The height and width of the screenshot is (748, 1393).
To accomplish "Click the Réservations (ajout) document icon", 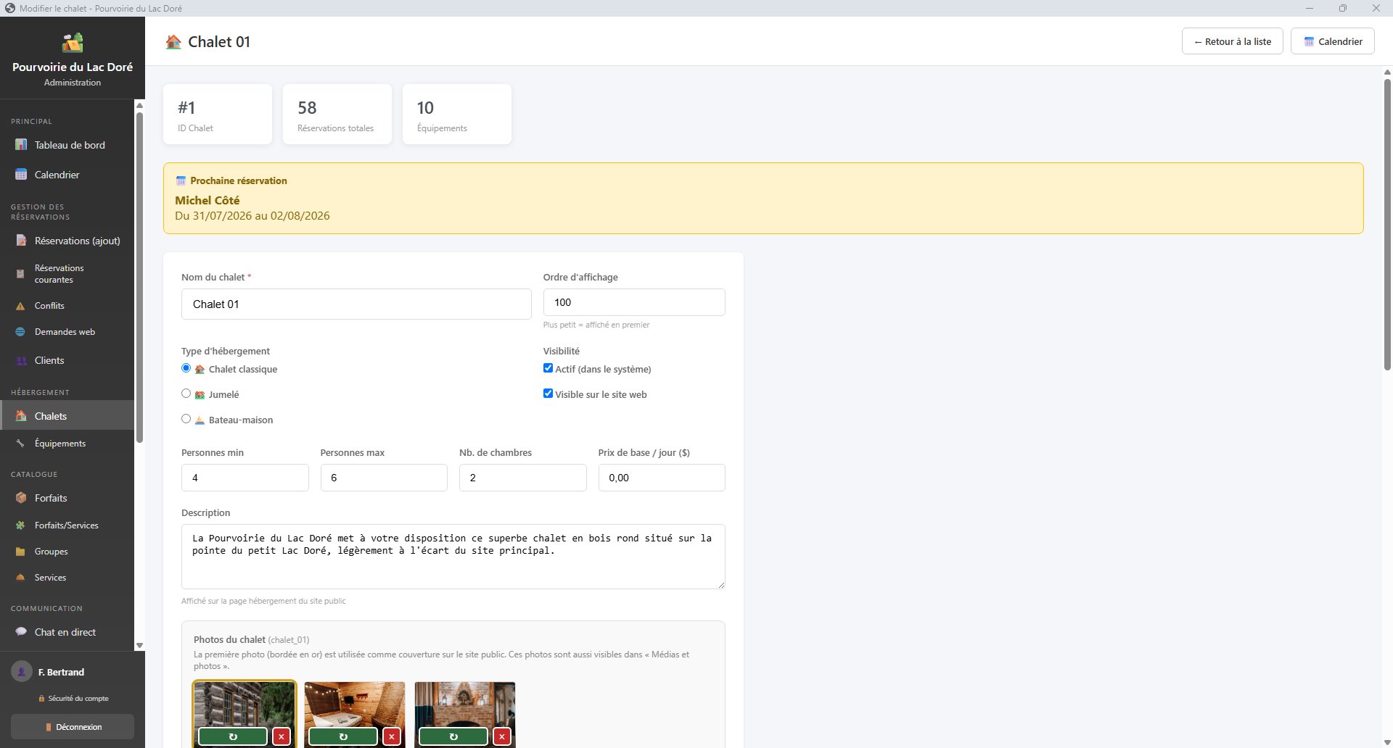I will coord(21,241).
